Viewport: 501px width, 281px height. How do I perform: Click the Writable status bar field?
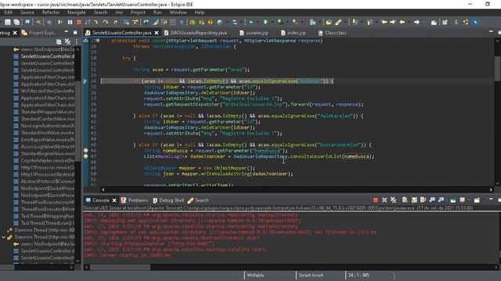pyautogui.click(x=255, y=275)
